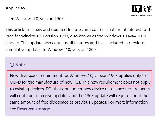
Task: Click 'OEMs for the manufacture' line
Action: 80,82
